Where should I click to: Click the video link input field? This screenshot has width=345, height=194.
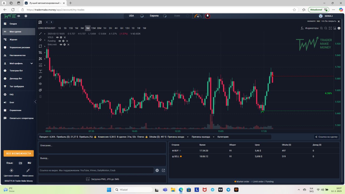pos(96,170)
